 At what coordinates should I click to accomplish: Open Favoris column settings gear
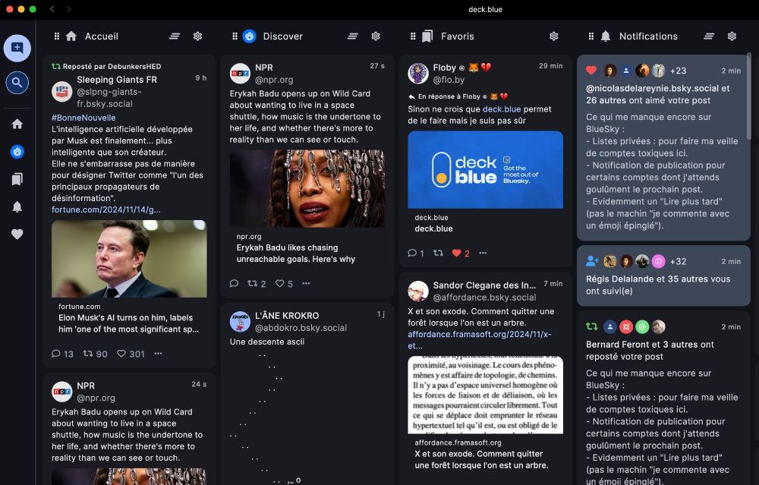(x=554, y=36)
